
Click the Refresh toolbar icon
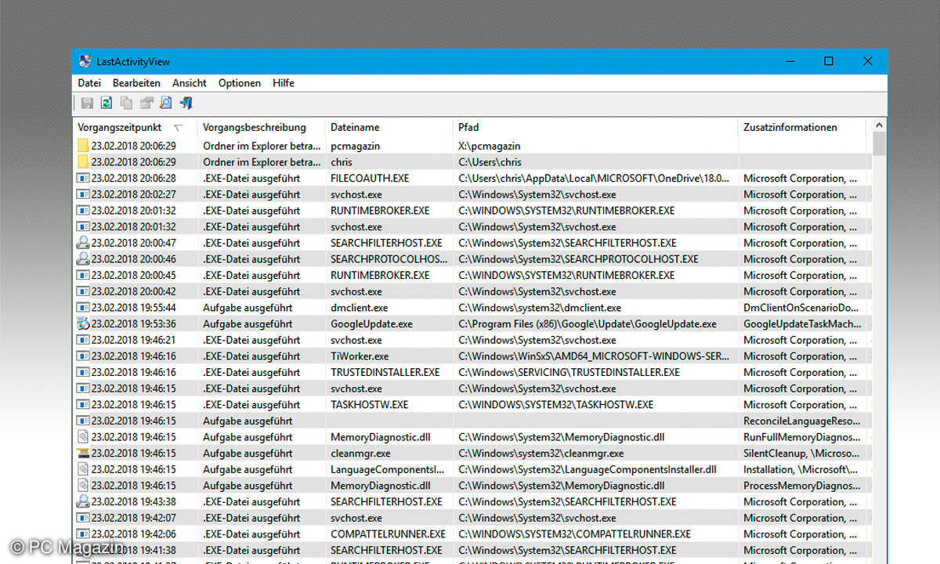click(x=107, y=103)
